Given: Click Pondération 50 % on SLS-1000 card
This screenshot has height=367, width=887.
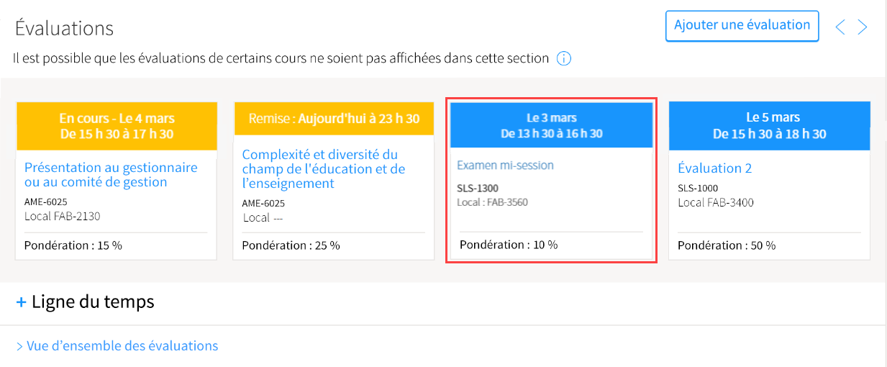Looking at the screenshot, I should coord(727,245).
